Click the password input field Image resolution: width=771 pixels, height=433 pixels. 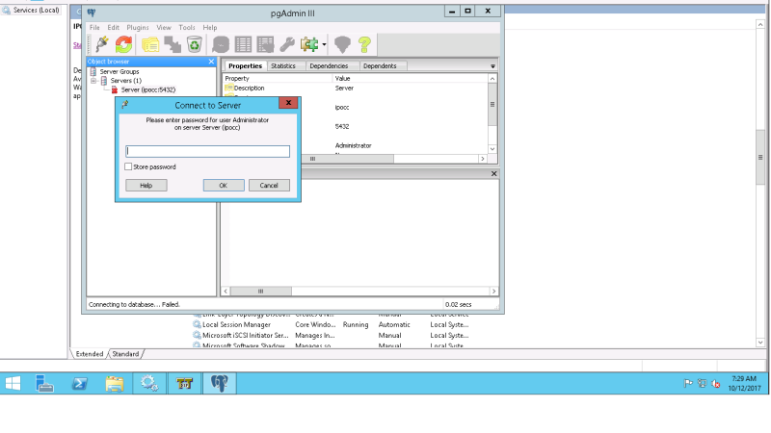click(207, 151)
